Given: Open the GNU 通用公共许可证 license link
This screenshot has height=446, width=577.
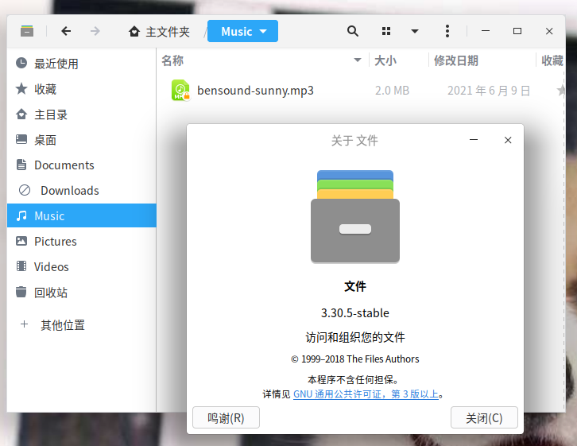Looking at the screenshot, I should click(x=366, y=394).
